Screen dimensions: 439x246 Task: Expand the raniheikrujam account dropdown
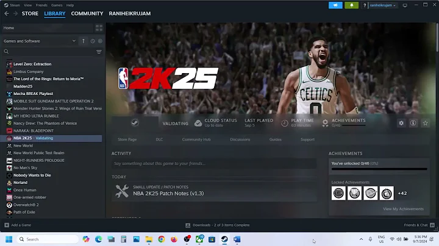click(382, 5)
